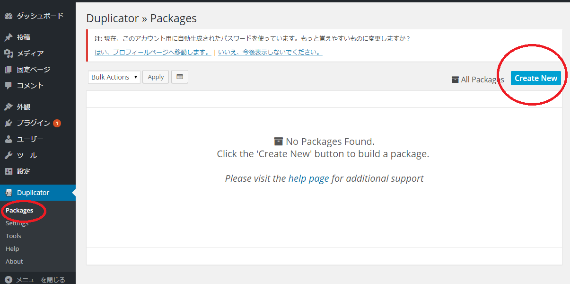Image resolution: width=570 pixels, height=284 pixels.
Task: Collapse the menu using the arrow icon
Action: click(x=8, y=280)
